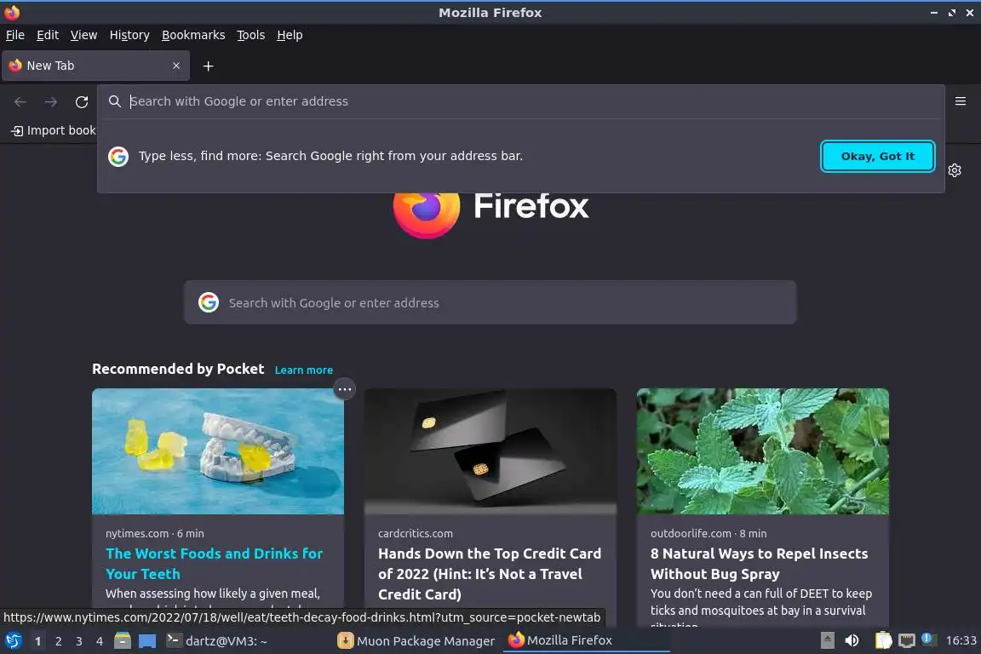
Task: Click the back navigation arrow
Action: 20,101
